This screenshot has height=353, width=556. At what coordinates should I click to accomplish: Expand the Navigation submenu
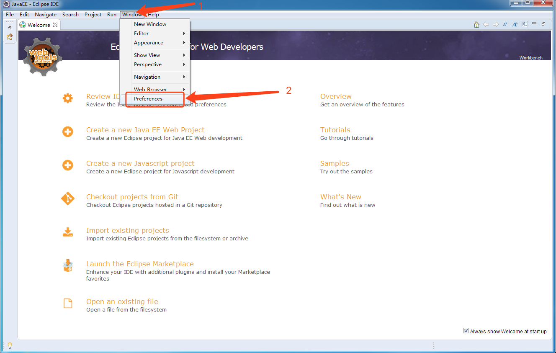pos(155,77)
